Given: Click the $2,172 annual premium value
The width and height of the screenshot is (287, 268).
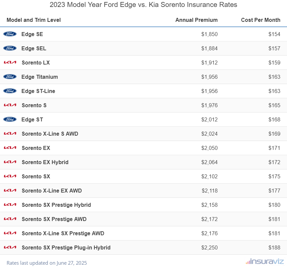Looking at the screenshot, I should (209, 219).
